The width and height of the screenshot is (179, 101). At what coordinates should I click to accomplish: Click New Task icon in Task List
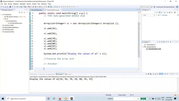coord(155,12)
